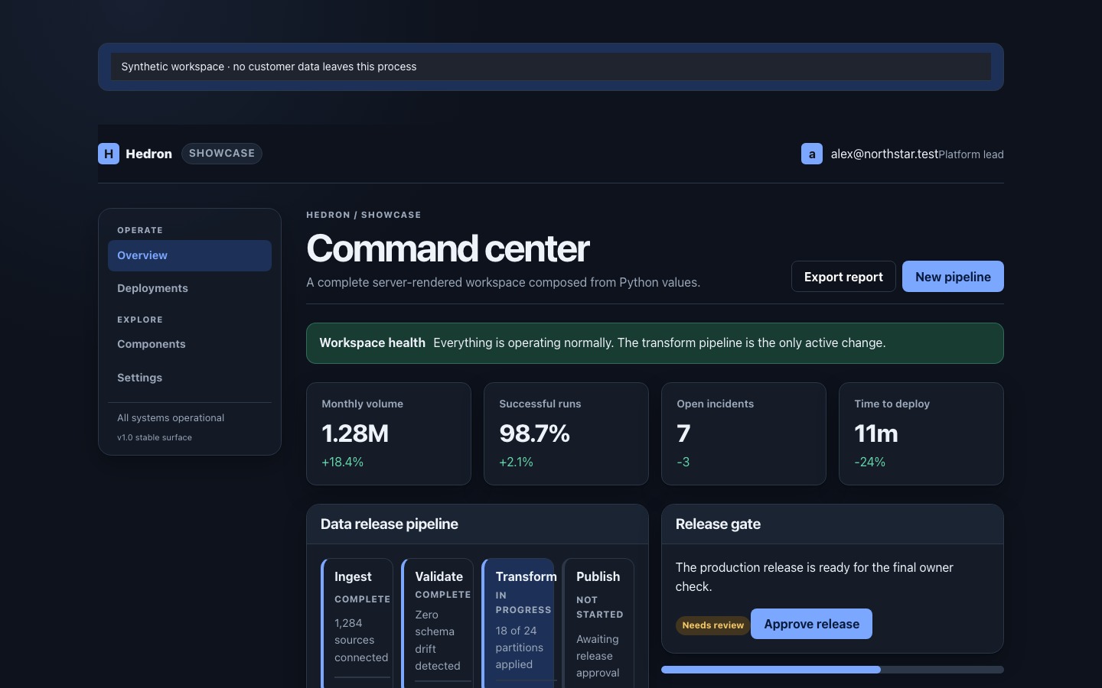
Task: Click the 1.28M monthly volume value
Action: pyautogui.click(x=355, y=433)
